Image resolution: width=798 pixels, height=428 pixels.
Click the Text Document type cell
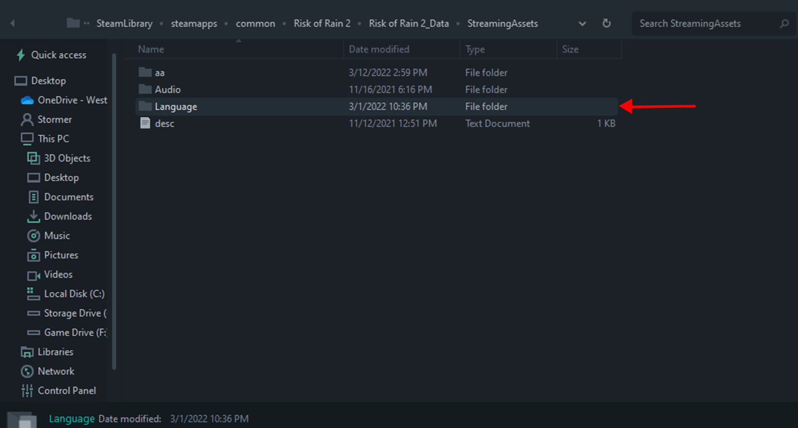click(x=497, y=123)
